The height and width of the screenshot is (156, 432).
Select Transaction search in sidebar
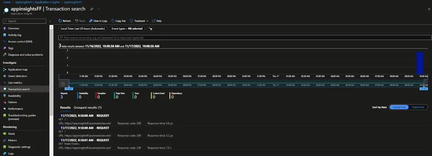click(25, 89)
